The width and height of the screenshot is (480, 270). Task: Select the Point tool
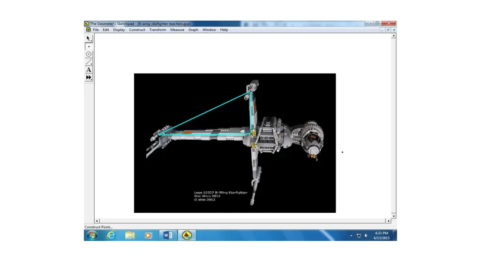89,46
